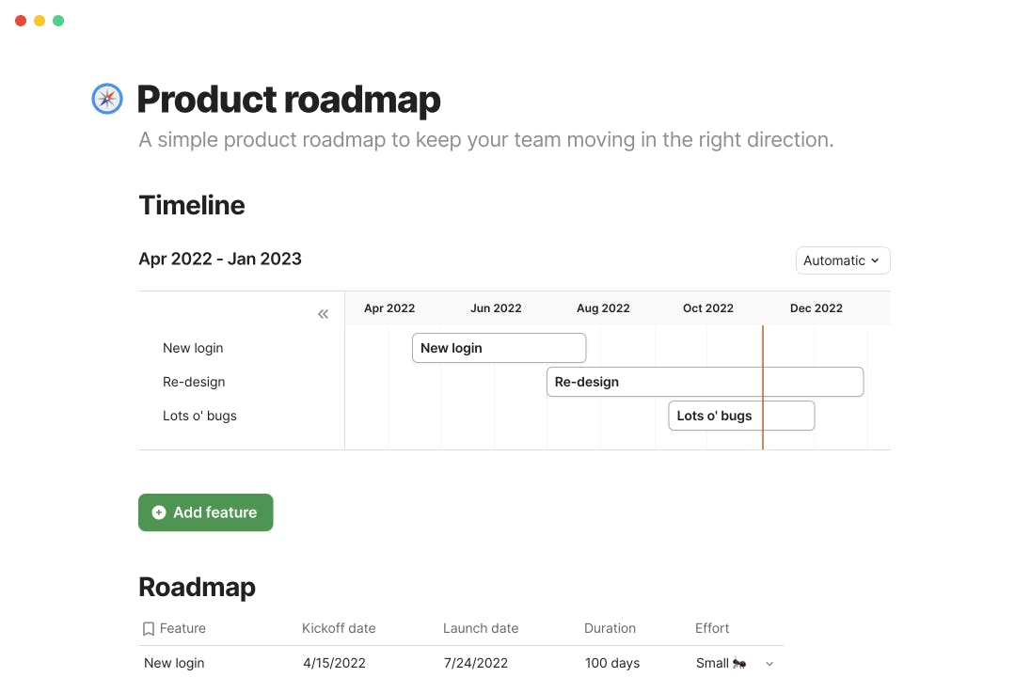Click the compass icon beside "Product roadmap"
The height and width of the screenshot is (677, 1031).
click(x=107, y=98)
